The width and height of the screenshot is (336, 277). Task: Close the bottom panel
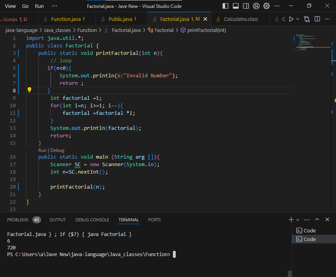coord(327,219)
